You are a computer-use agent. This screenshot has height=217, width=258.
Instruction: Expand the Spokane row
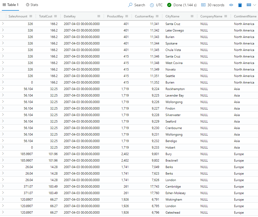pyautogui.click(x=3, y=43)
